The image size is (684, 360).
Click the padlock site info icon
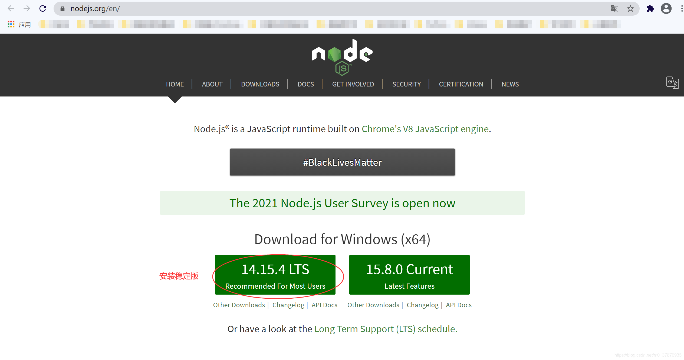(63, 9)
